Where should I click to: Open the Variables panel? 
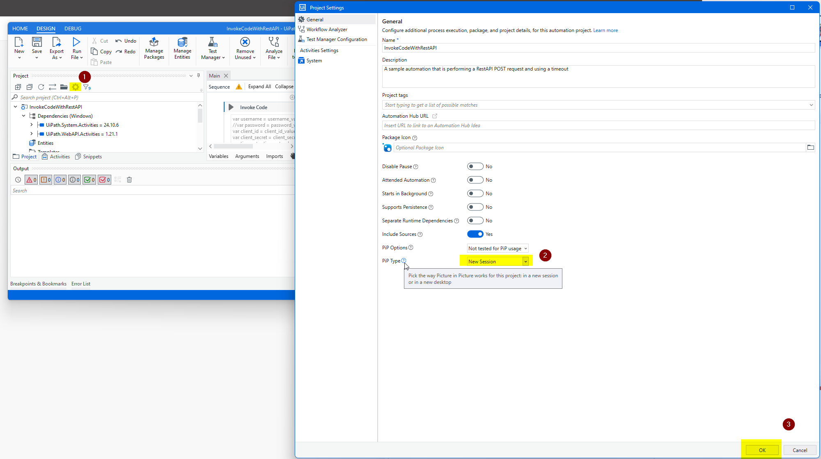coord(218,156)
